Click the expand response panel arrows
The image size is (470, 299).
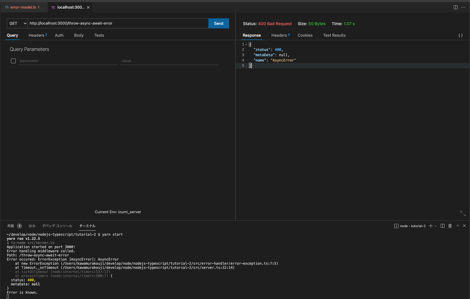click(463, 213)
